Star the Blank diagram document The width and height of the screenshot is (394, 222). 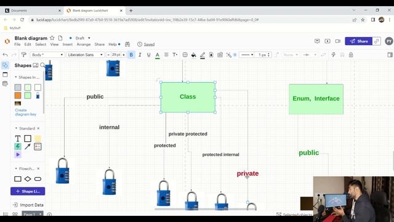click(52, 38)
